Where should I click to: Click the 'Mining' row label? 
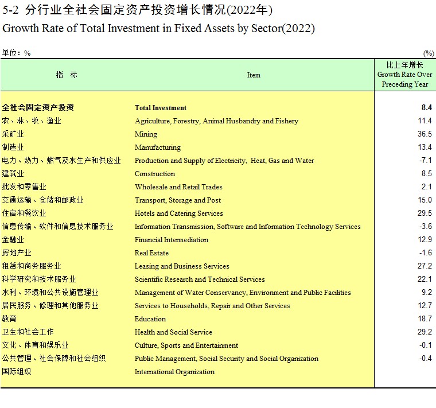[146, 134]
